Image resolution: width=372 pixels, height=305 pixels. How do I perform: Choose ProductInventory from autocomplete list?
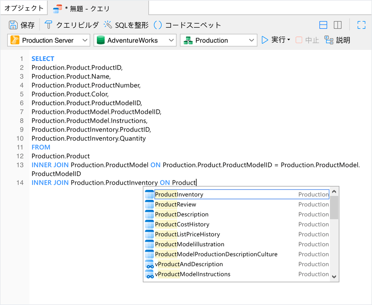coord(179,194)
